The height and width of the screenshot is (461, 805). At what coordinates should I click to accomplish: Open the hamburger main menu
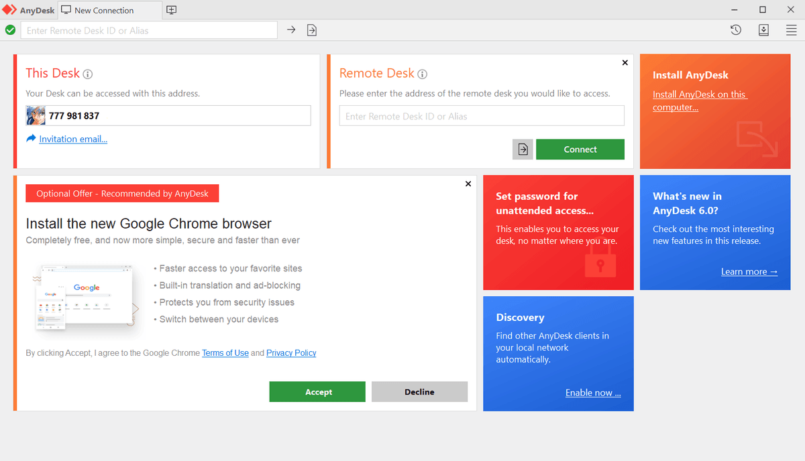tap(792, 30)
